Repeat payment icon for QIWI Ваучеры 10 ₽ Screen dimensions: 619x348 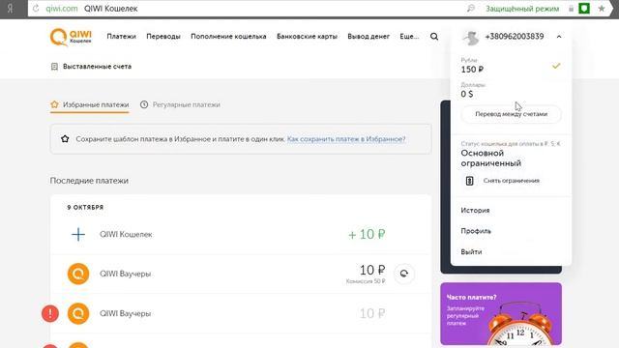(404, 274)
